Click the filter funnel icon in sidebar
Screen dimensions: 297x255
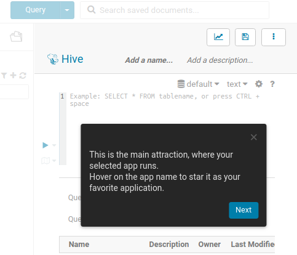coord(4,75)
